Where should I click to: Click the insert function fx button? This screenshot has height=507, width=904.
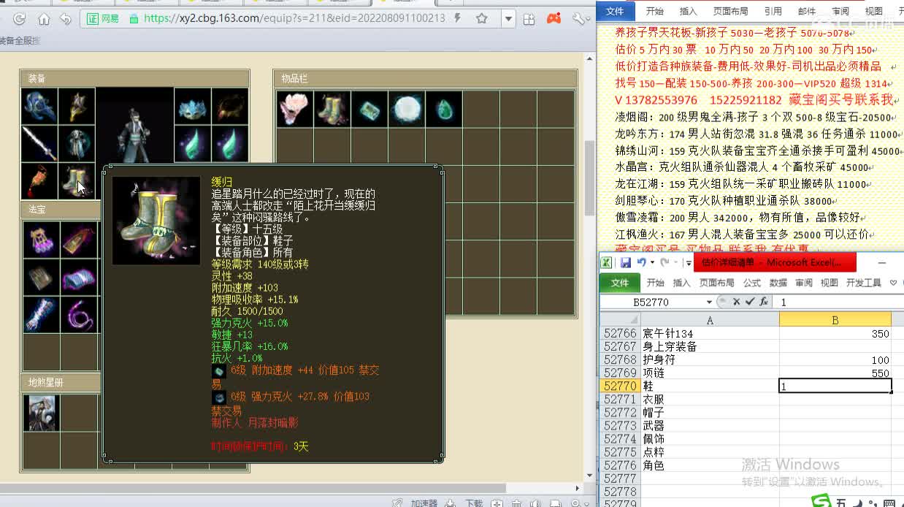764,302
